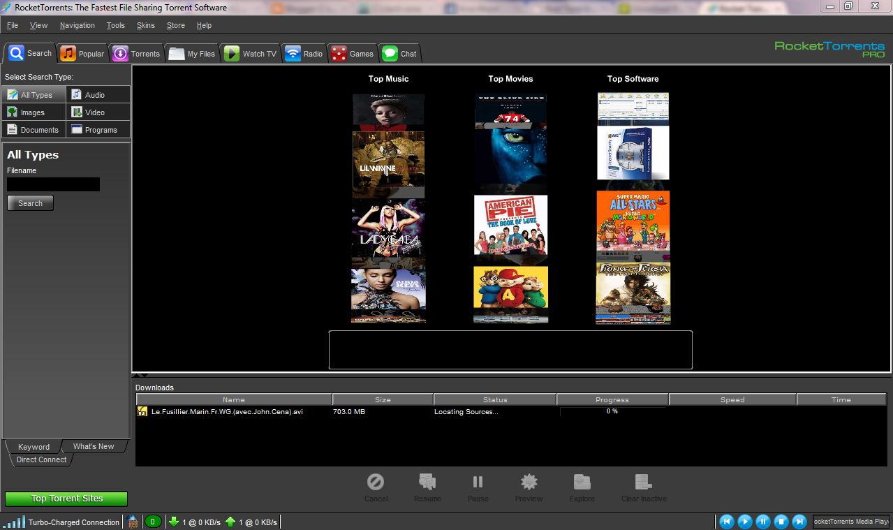Open the File menu
Screen dimensions: 893x530
13,25
